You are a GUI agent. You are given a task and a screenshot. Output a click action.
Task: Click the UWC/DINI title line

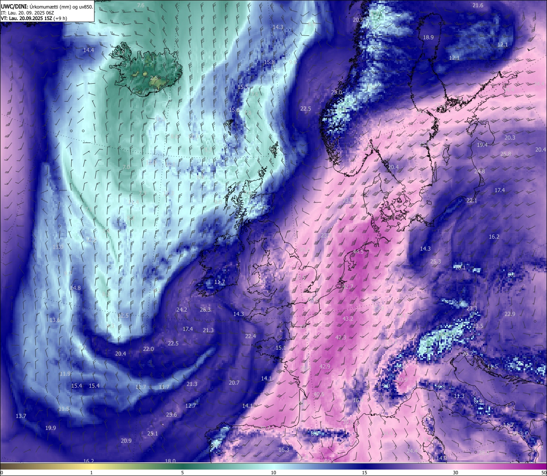click(47, 6)
